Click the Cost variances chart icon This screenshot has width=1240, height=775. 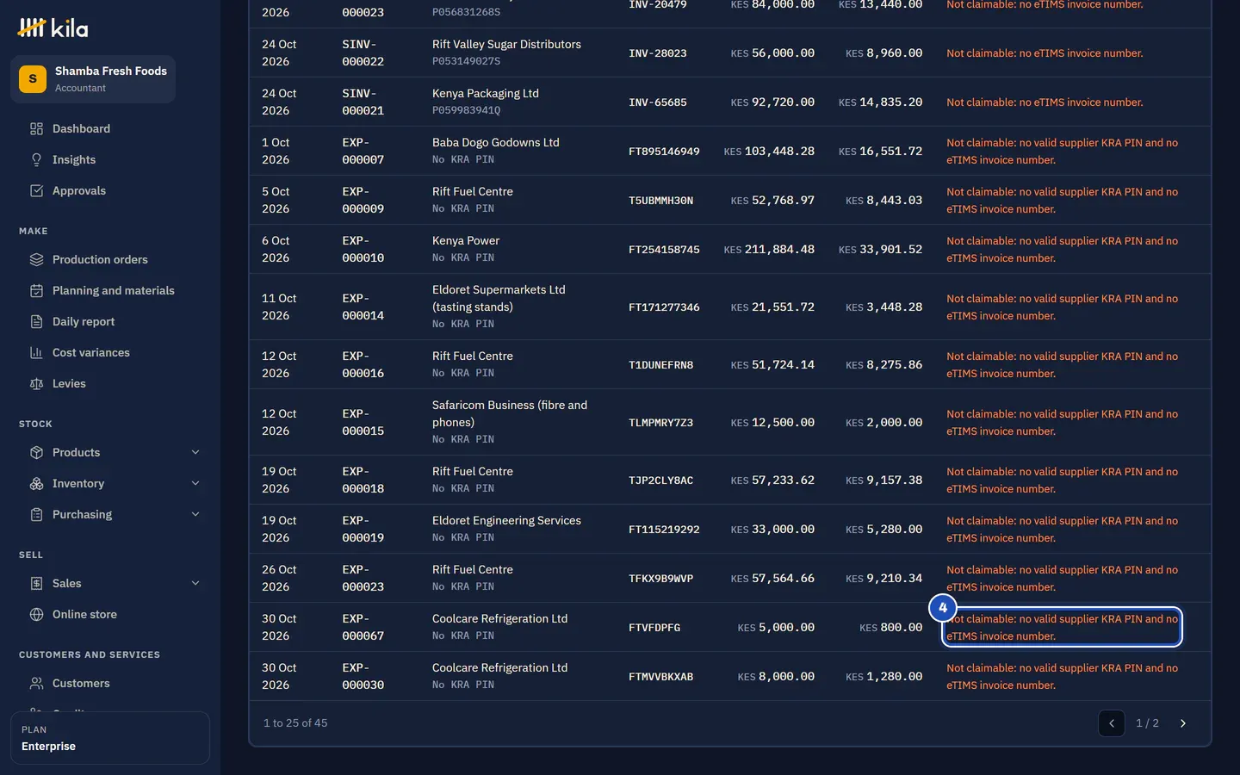tap(36, 352)
